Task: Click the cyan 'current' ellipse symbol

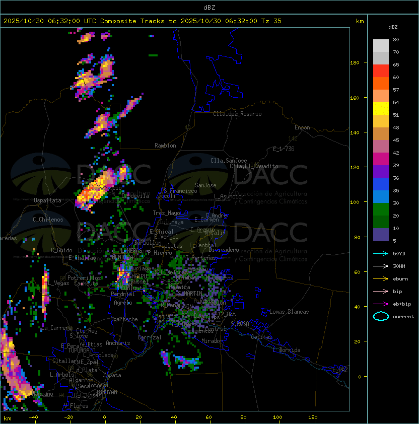Action: pyautogui.click(x=381, y=316)
